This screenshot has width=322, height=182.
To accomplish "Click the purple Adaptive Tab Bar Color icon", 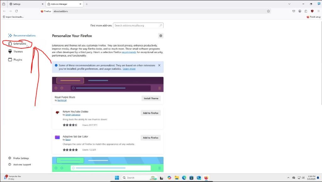I will point(57,137).
